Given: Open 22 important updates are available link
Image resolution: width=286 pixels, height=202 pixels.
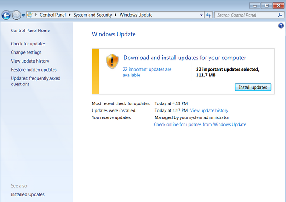Looking at the screenshot, I should tap(147, 72).
